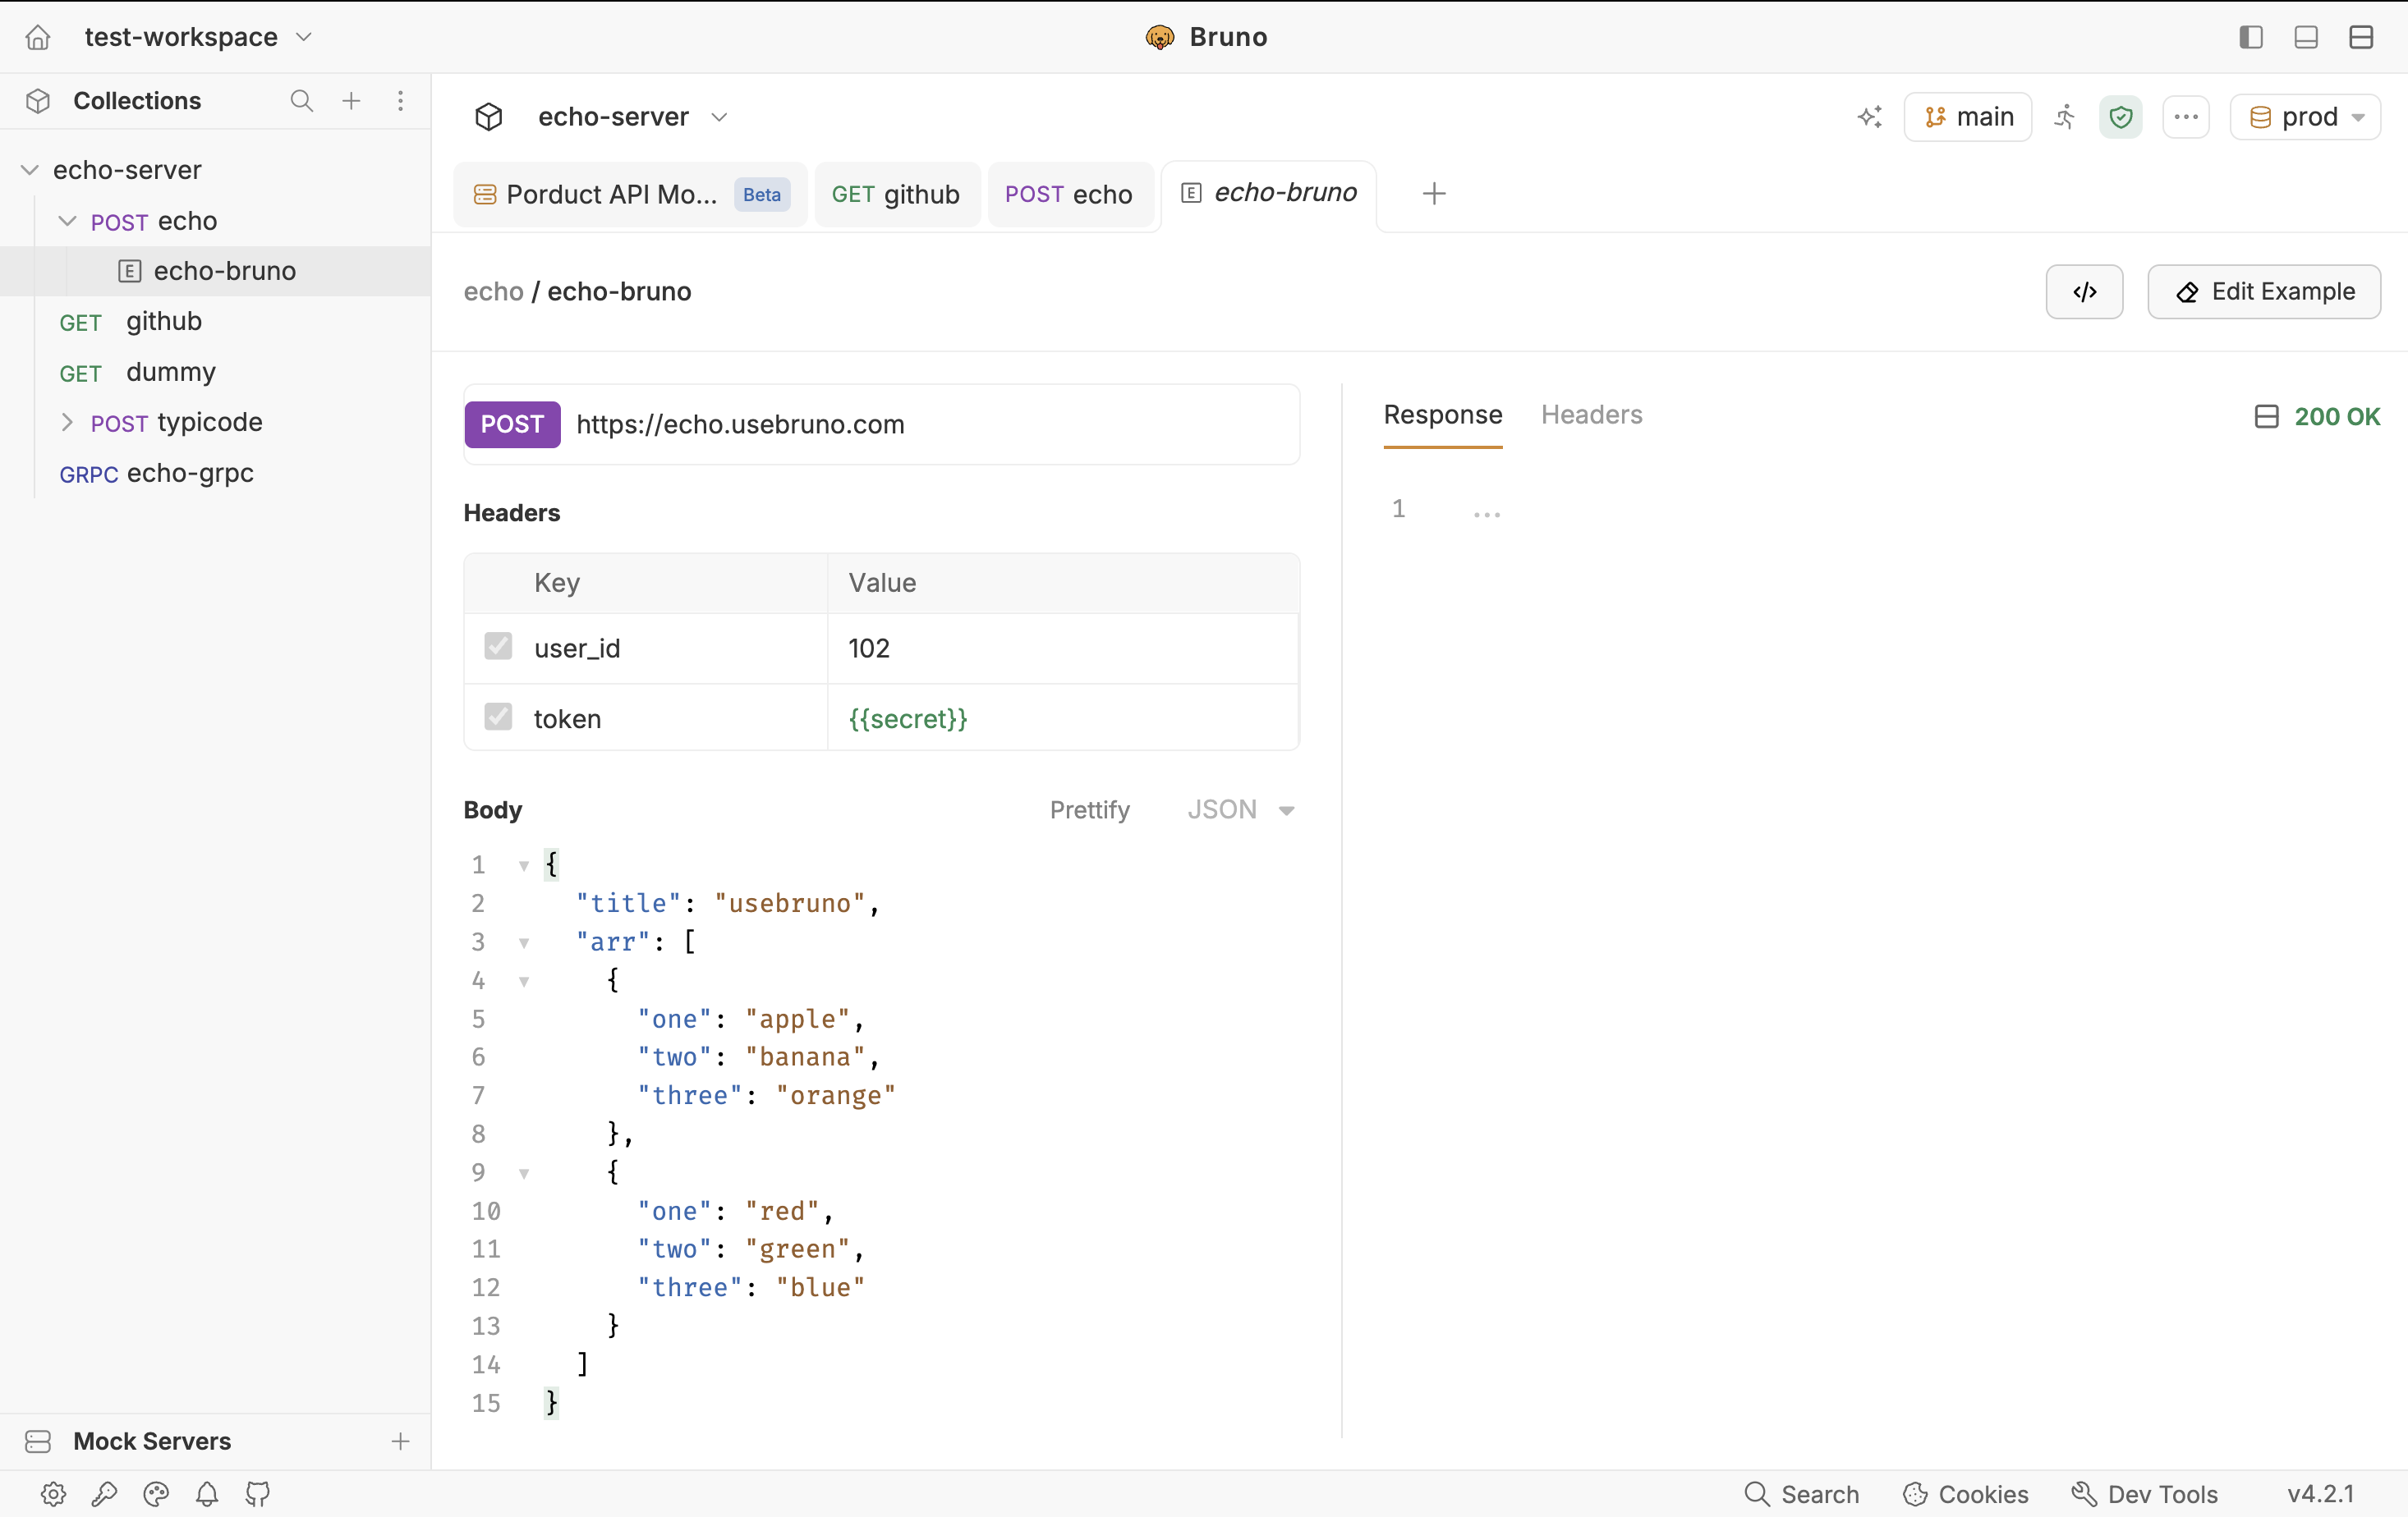Open the prod environment dropdown

click(2305, 117)
